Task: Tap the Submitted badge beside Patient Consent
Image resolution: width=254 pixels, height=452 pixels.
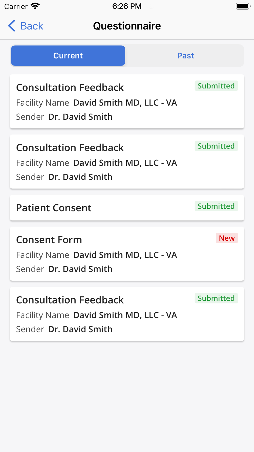Action: [216, 206]
